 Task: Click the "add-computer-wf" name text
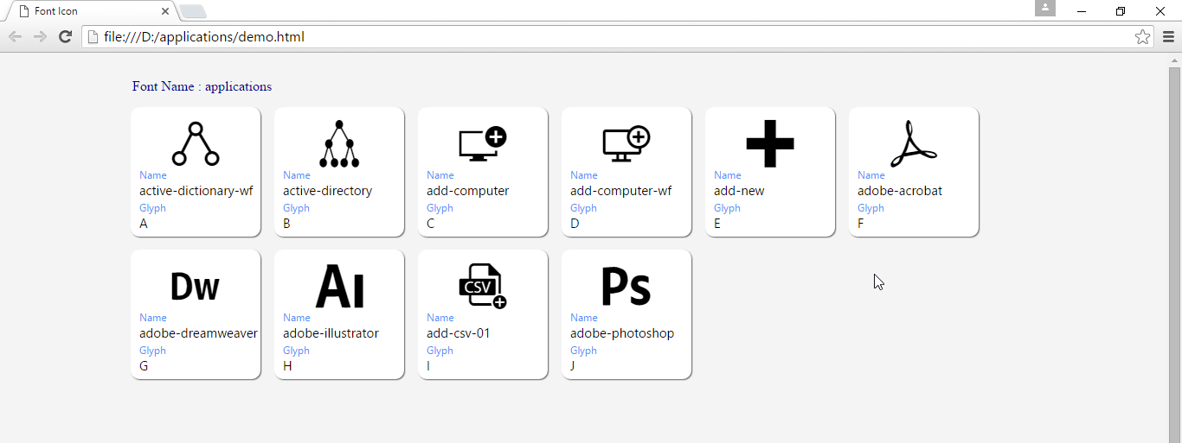pos(620,191)
